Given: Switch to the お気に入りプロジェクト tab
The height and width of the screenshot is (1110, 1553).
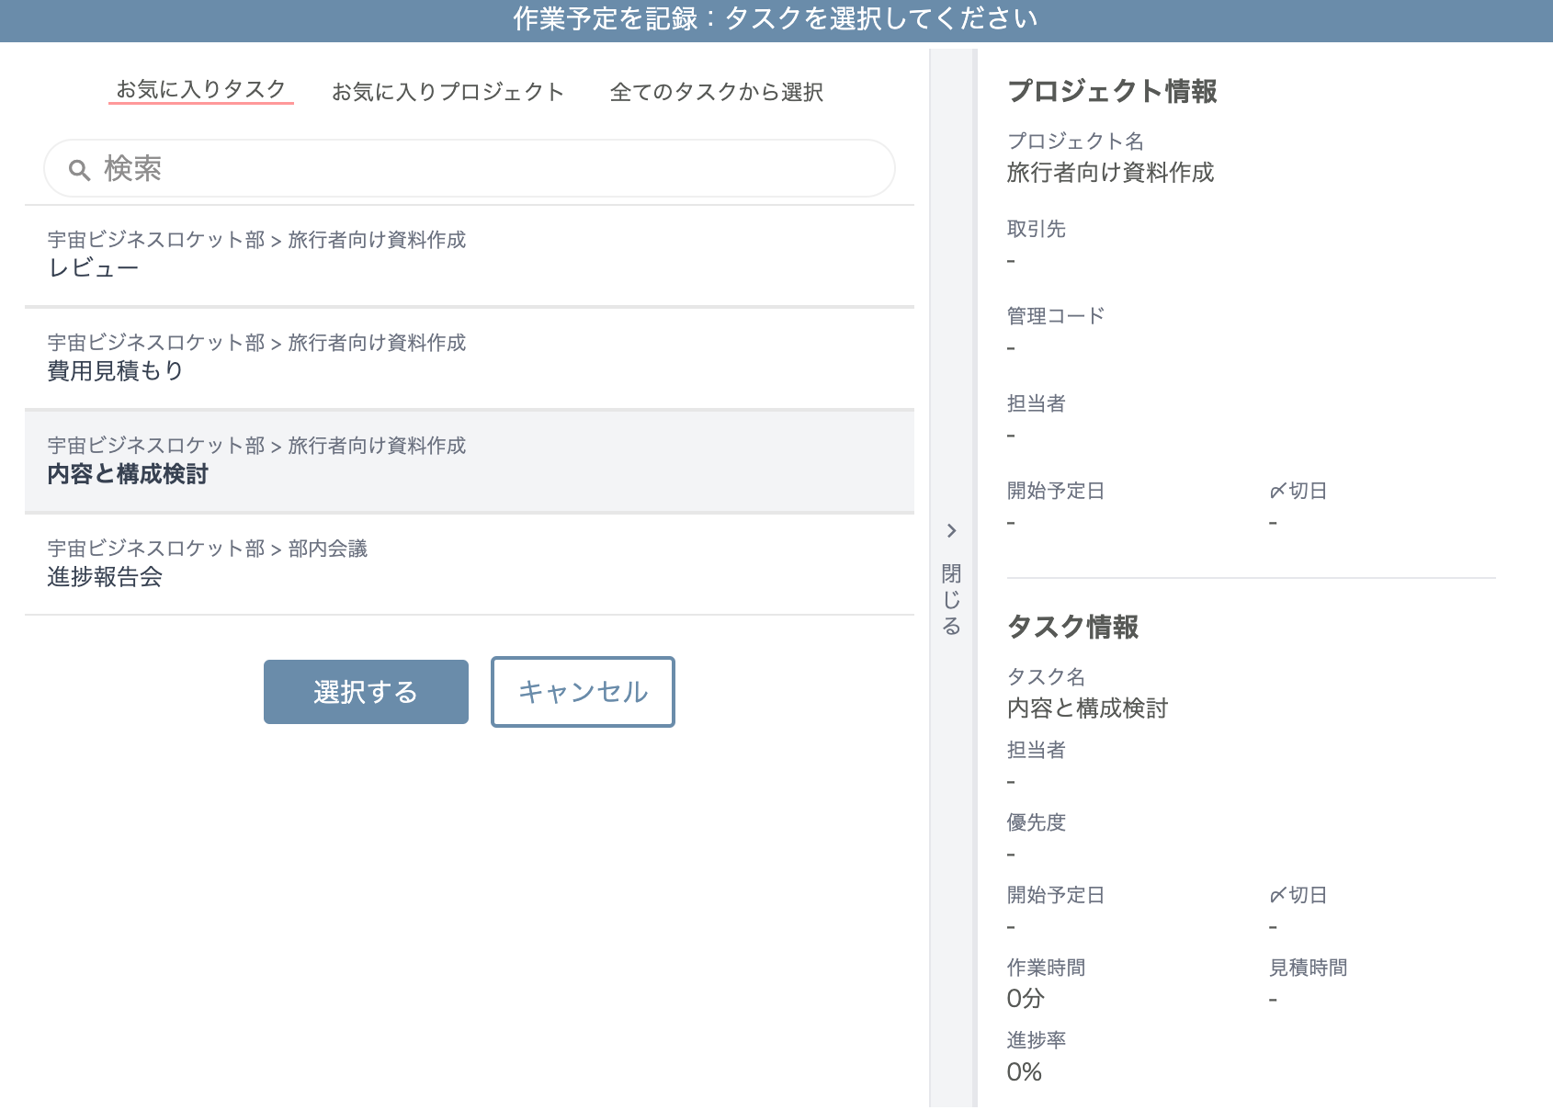Looking at the screenshot, I should tap(448, 92).
